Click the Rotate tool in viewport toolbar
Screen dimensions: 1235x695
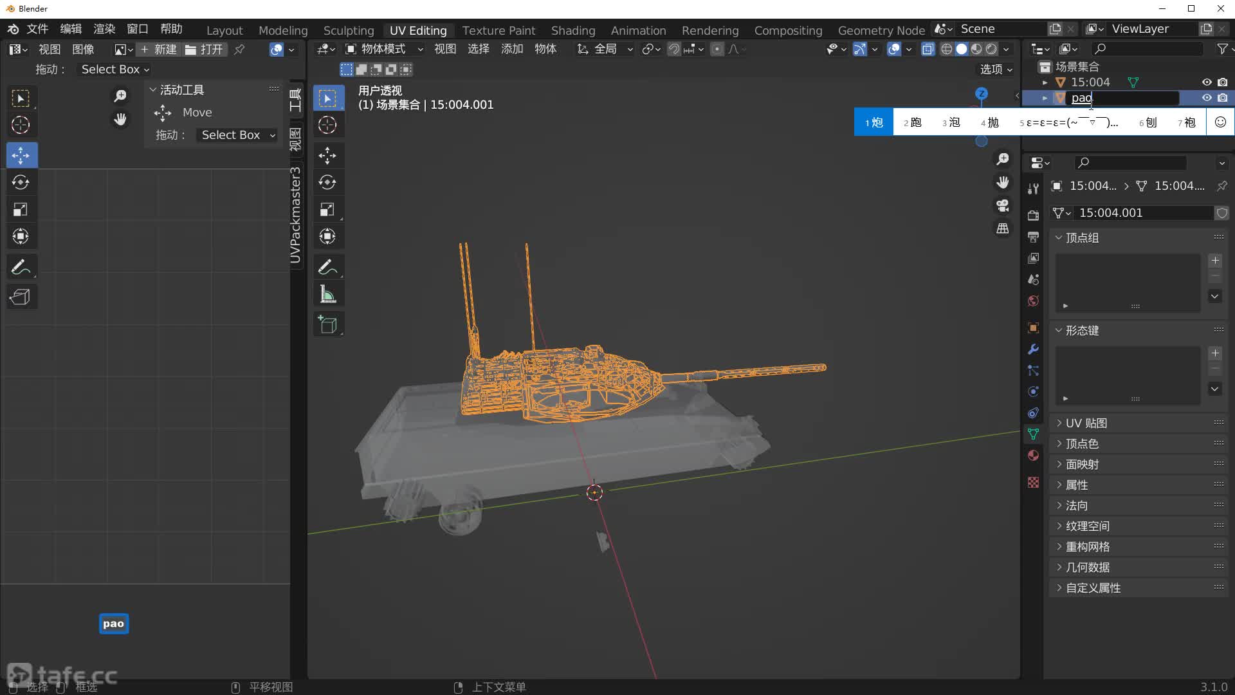point(328,182)
